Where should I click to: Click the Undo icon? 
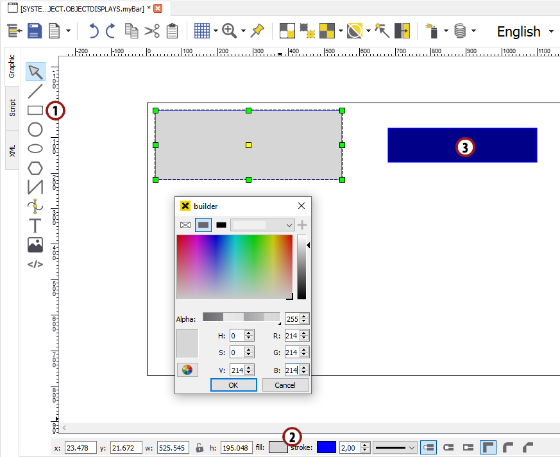tap(94, 30)
